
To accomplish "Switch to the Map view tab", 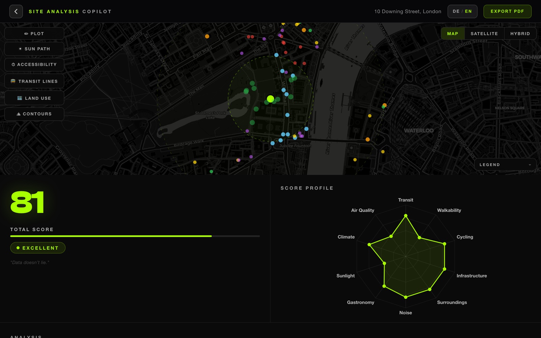I will point(452,33).
